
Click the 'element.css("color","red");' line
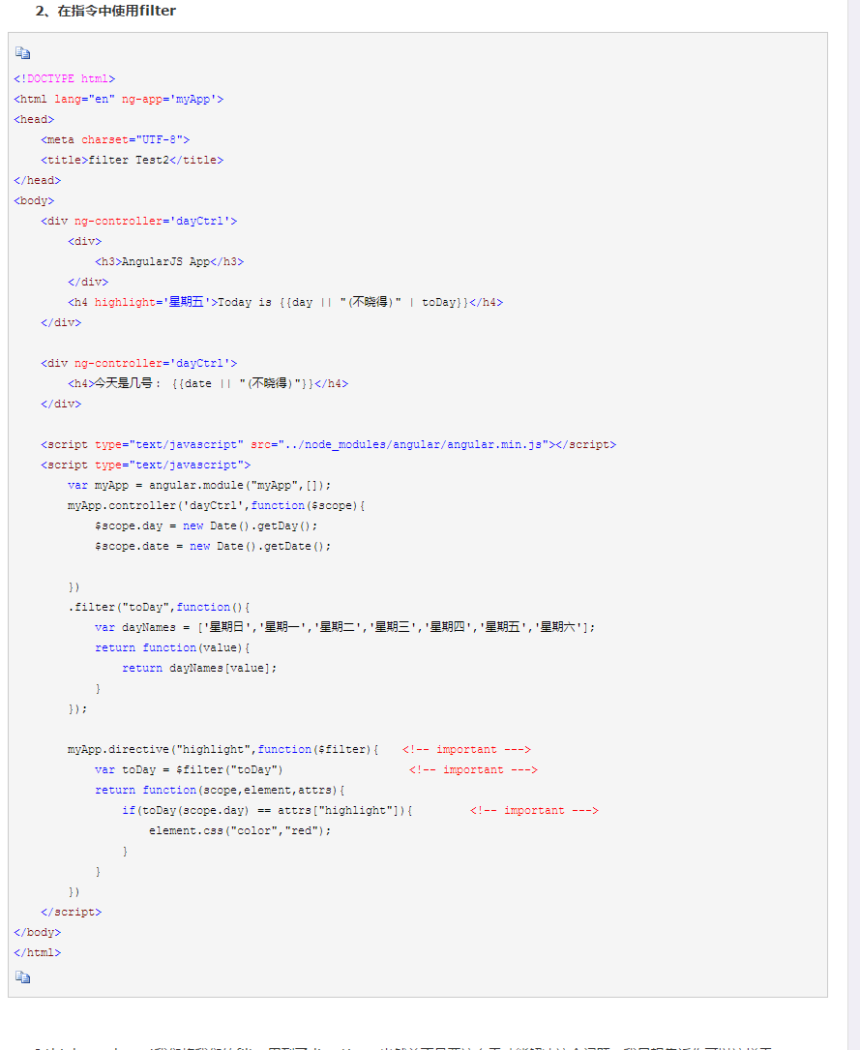(x=240, y=831)
